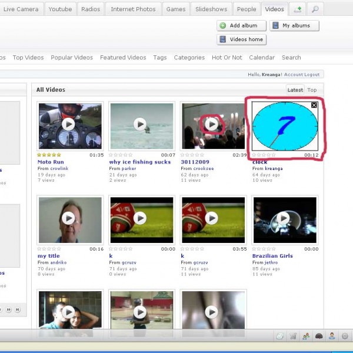Open user crooksee's profile link

pos(204,169)
